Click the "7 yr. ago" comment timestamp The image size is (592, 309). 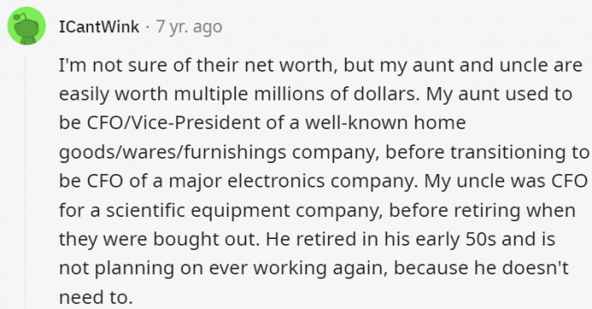(189, 27)
